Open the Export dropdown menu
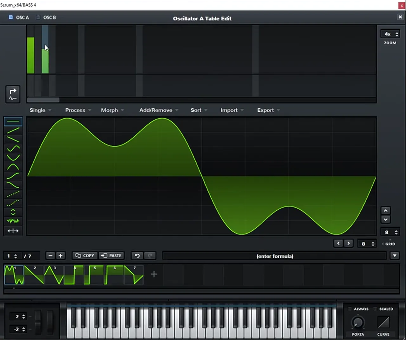Screen dimensions: 406x340 268,110
